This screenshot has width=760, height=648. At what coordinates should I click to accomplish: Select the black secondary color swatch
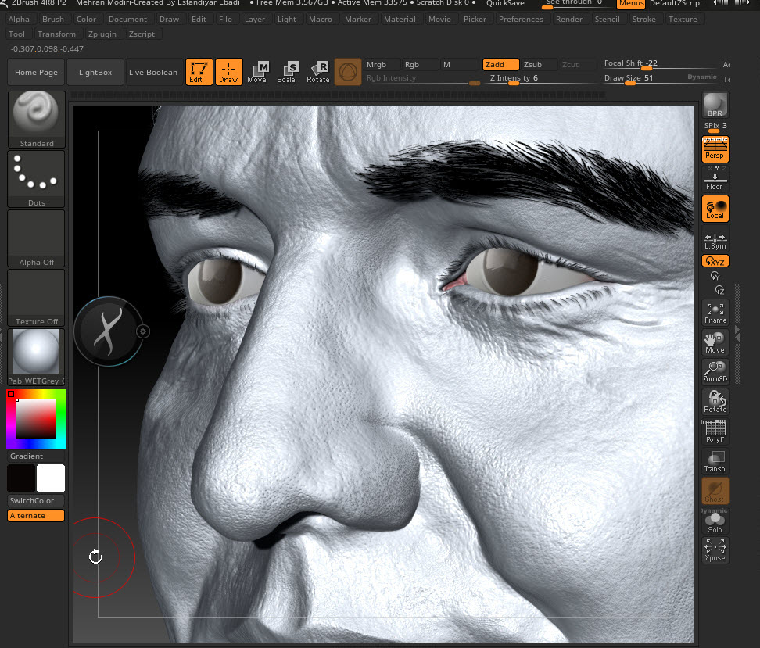click(x=21, y=478)
